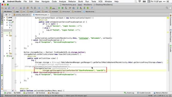Image resolution: width=172 pixels, height=97 pixels.
Task: Open the Android Device Monitor icon
Action: coord(88,8)
